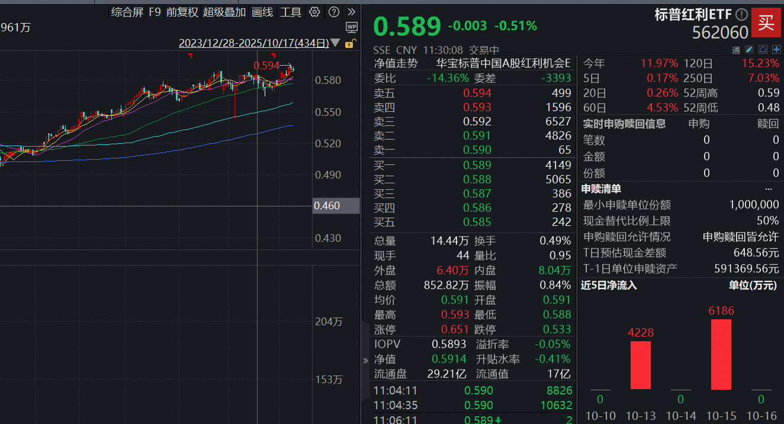Toggle the date range lock icon
This screenshot has height=424, width=784.
349,43
